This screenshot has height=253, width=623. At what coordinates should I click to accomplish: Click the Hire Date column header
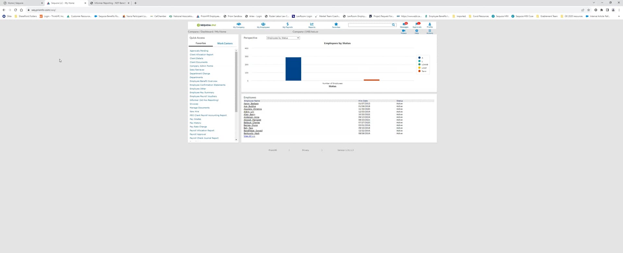[x=363, y=101]
